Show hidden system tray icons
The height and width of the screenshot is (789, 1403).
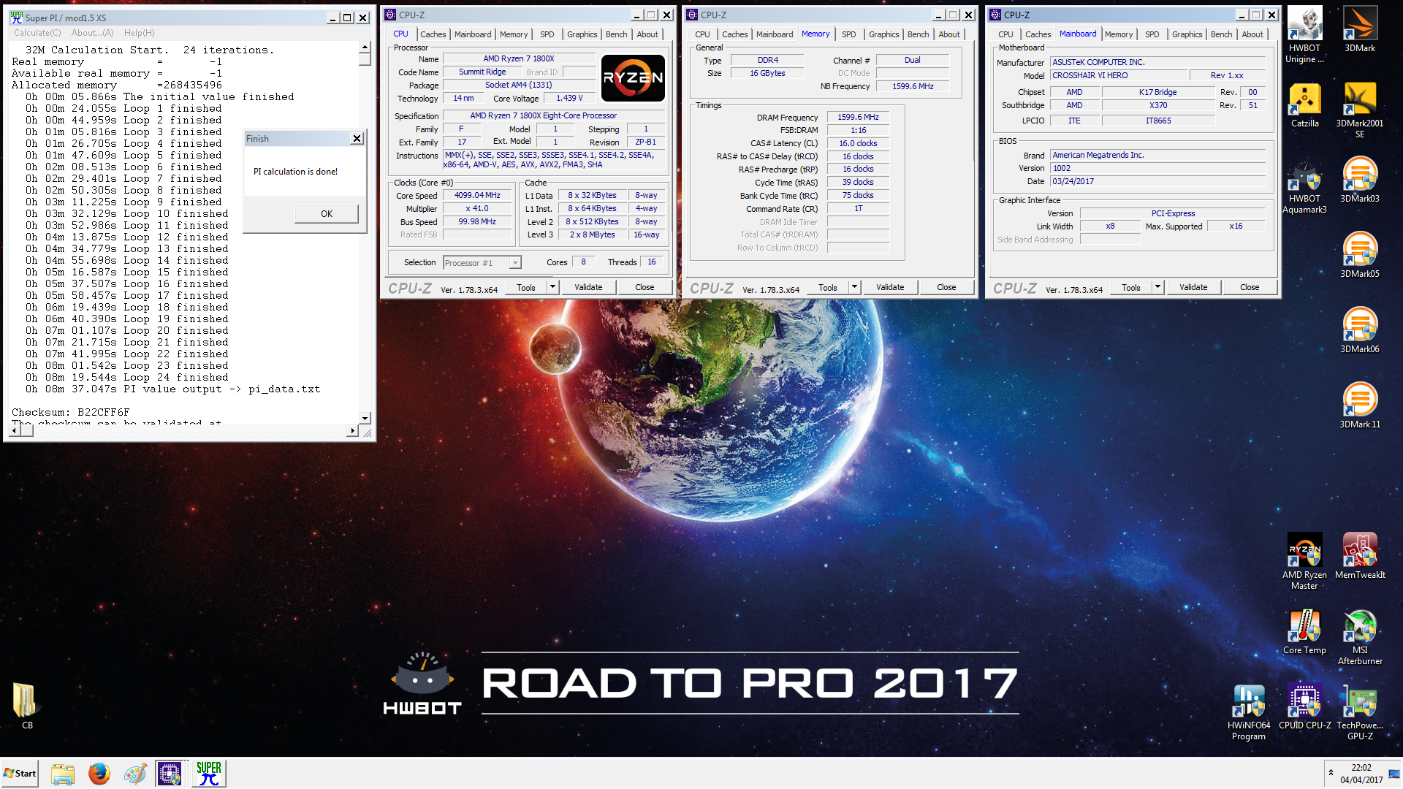point(1331,773)
